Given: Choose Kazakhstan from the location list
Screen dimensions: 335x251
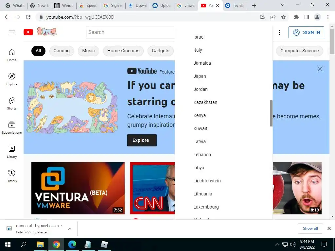Looking at the screenshot, I should click(224, 102).
